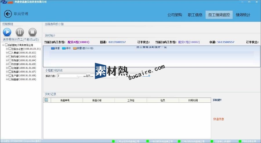Screen dimensions: 261x143
Task: Click the grid icon in table header corner
Action: coord(46,100)
